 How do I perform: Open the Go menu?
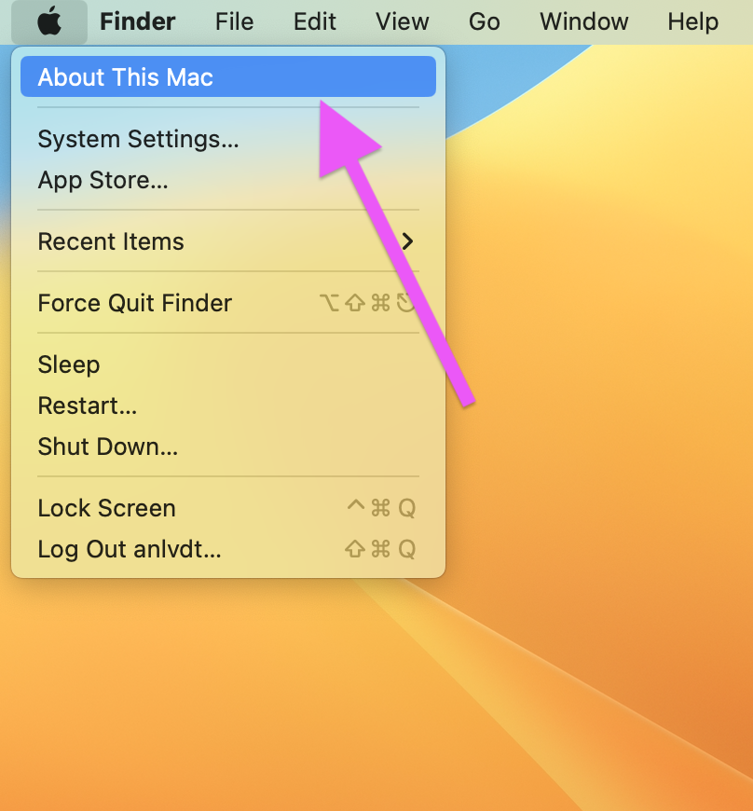click(484, 21)
